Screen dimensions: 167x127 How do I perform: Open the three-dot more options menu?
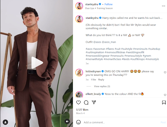tap(163, 6)
